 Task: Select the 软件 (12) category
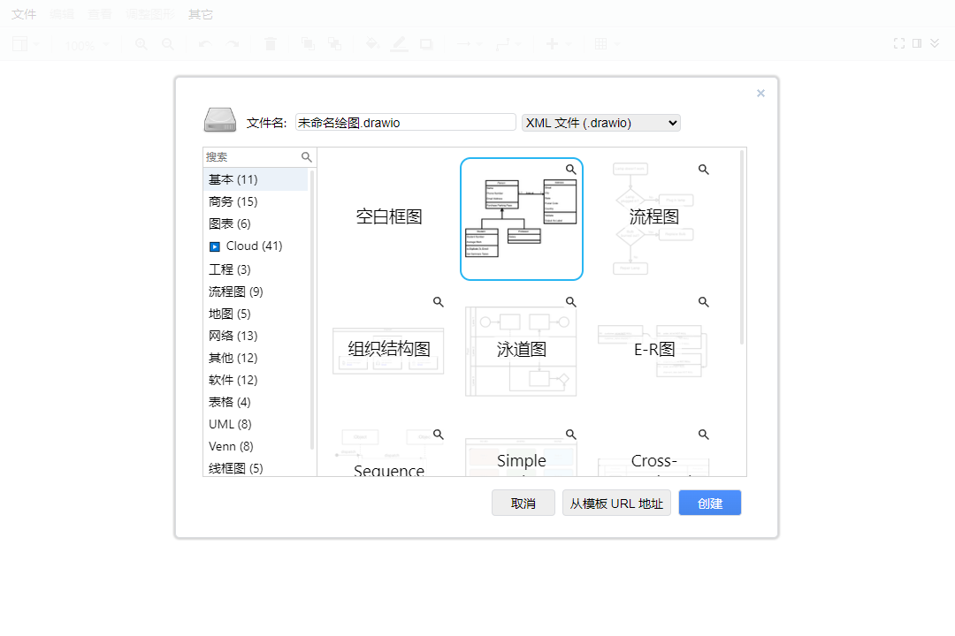[256, 380]
